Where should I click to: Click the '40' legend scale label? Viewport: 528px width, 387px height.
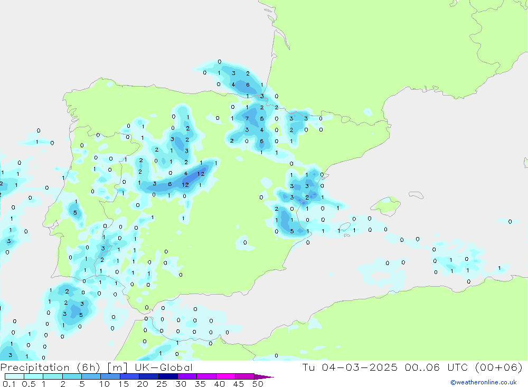pos(219,384)
